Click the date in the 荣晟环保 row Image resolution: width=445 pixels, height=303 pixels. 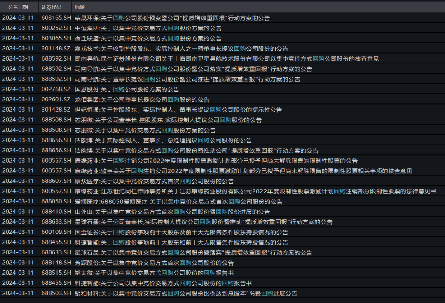[x=18, y=18]
